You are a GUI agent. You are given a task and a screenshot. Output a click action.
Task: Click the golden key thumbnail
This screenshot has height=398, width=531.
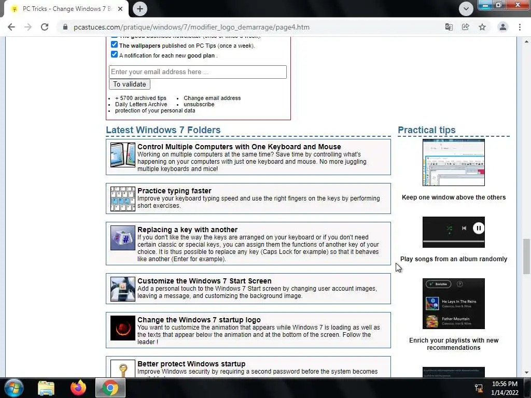click(122, 368)
